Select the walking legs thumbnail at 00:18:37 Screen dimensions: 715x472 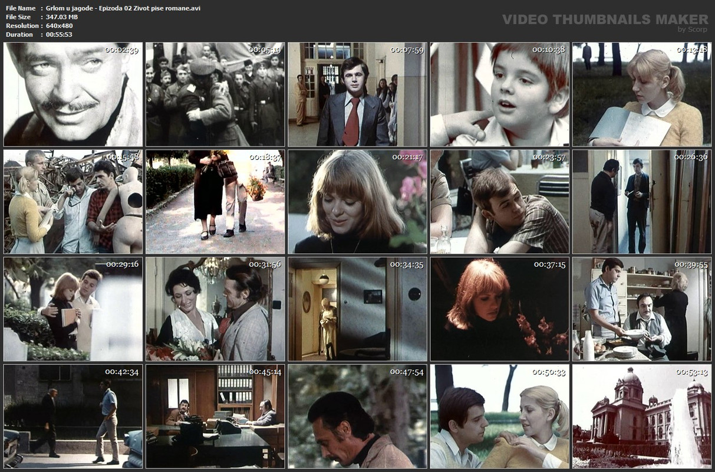pos(215,202)
